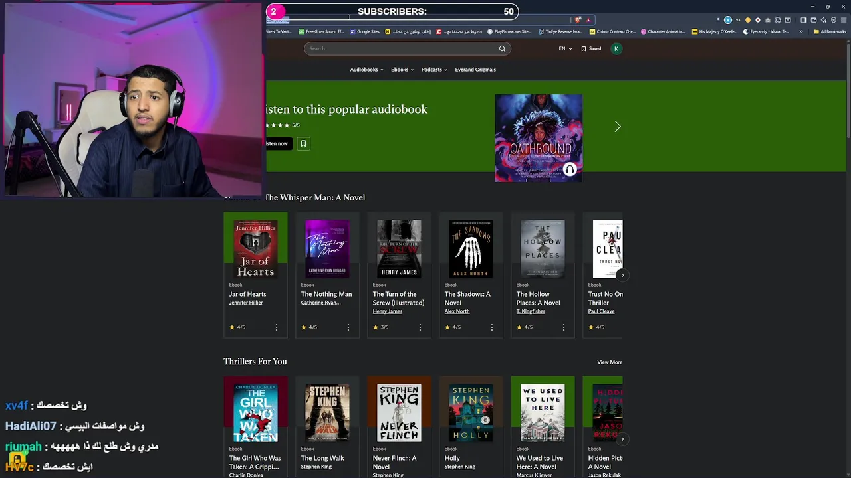Click the Brave shield icon in address bar
The height and width of the screenshot is (478, 851).
click(579, 20)
